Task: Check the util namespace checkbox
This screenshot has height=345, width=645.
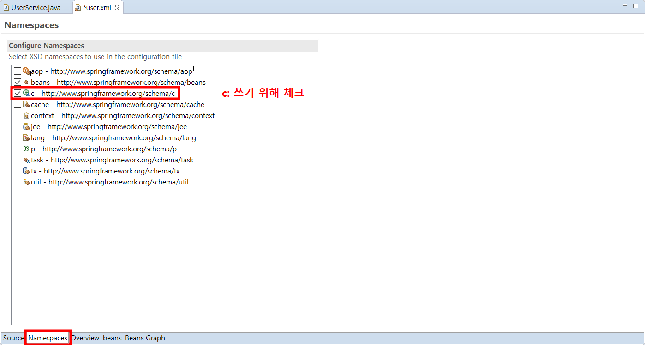Action: coord(18,182)
